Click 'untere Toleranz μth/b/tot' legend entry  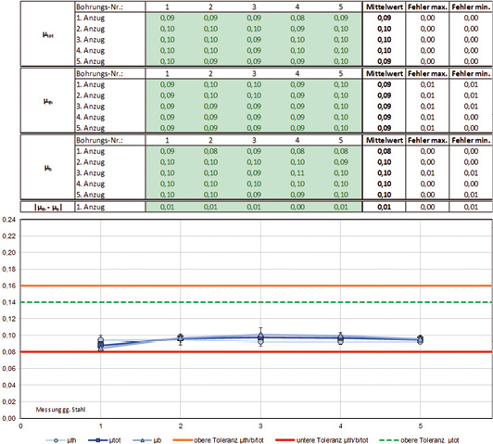click(x=322, y=440)
